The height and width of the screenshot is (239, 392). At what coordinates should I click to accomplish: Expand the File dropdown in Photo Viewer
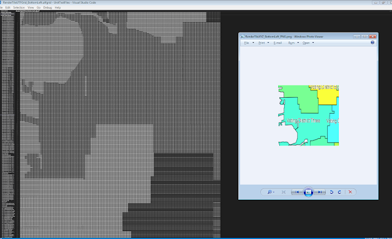[x=249, y=43]
